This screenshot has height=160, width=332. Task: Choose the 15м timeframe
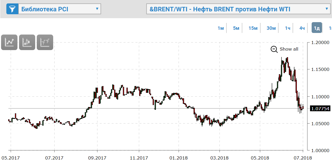[253, 28]
